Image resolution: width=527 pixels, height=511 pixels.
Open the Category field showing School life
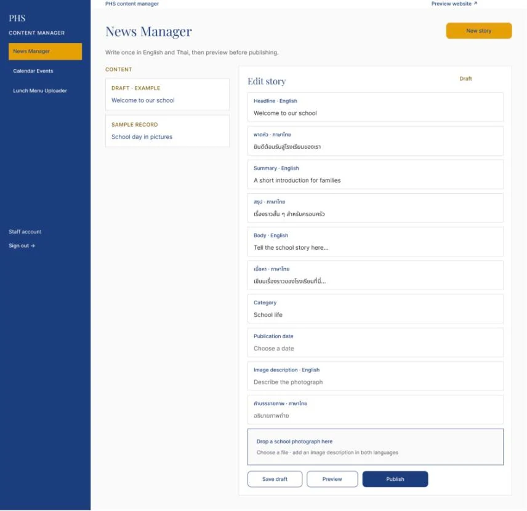point(375,309)
